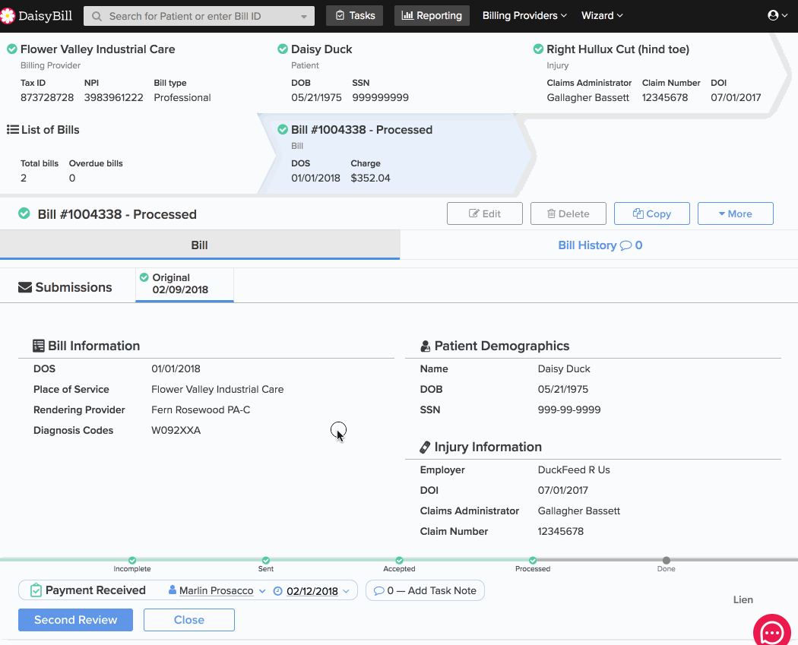Viewport: 798px width, 645px height.
Task: Open the Flower Valley Industrial Care provider
Action: pos(98,49)
